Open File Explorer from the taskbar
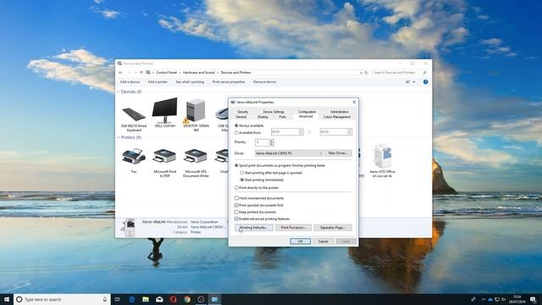 pos(146,299)
